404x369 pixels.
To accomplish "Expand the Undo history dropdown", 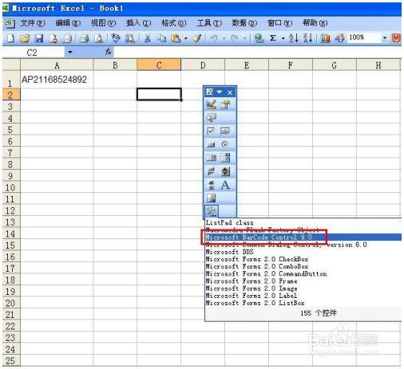I will (x=224, y=39).
